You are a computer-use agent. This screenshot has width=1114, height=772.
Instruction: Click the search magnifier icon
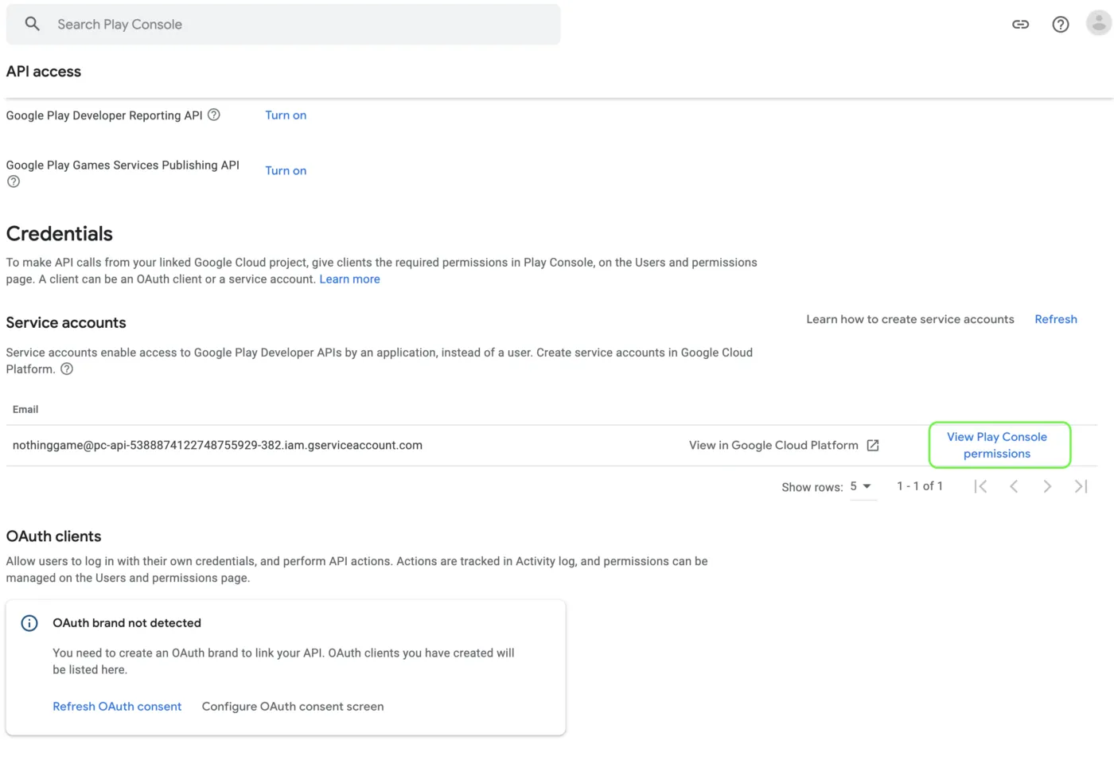pyautogui.click(x=32, y=24)
